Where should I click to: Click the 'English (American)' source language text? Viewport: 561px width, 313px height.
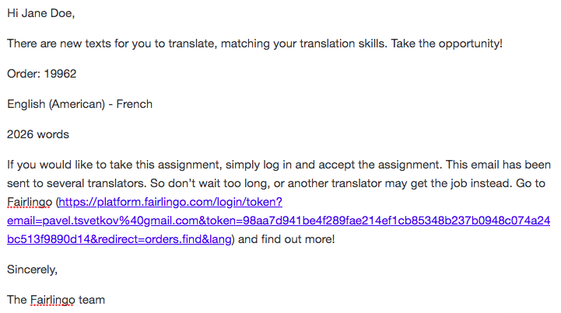coord(56,104)
